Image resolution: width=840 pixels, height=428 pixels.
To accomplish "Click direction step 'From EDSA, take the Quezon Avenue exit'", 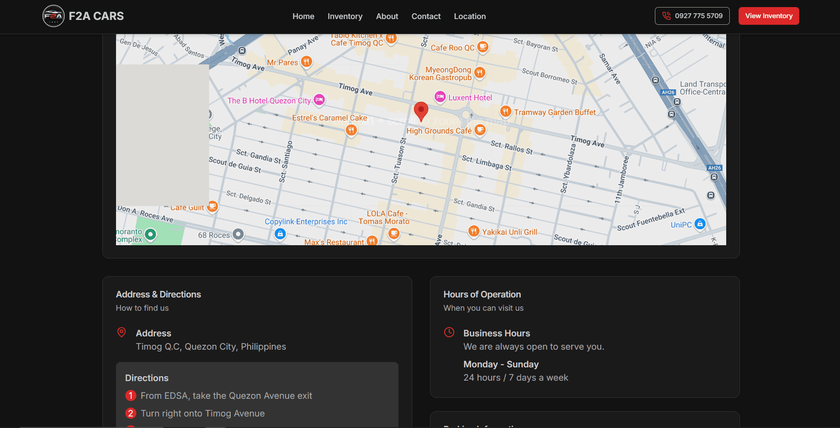I will pos(226,396).
